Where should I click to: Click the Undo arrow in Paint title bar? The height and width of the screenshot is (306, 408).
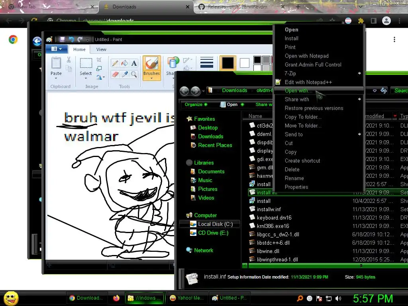click(71, 39)
